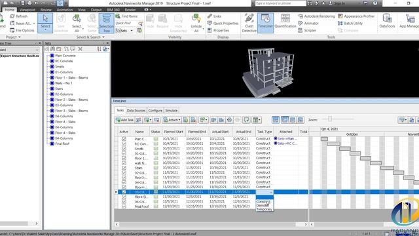Select the Plain Concrete set
Viewport: 419px width, 236px height.
point(65,56)
